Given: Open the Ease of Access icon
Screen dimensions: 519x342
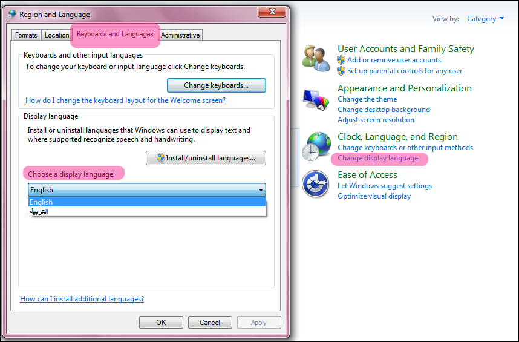Looking at the screenshot, I should pyautogui.click(x=315, y=184).
